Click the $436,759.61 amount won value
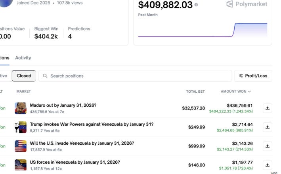The image size is (281, 174). [240, 105]
